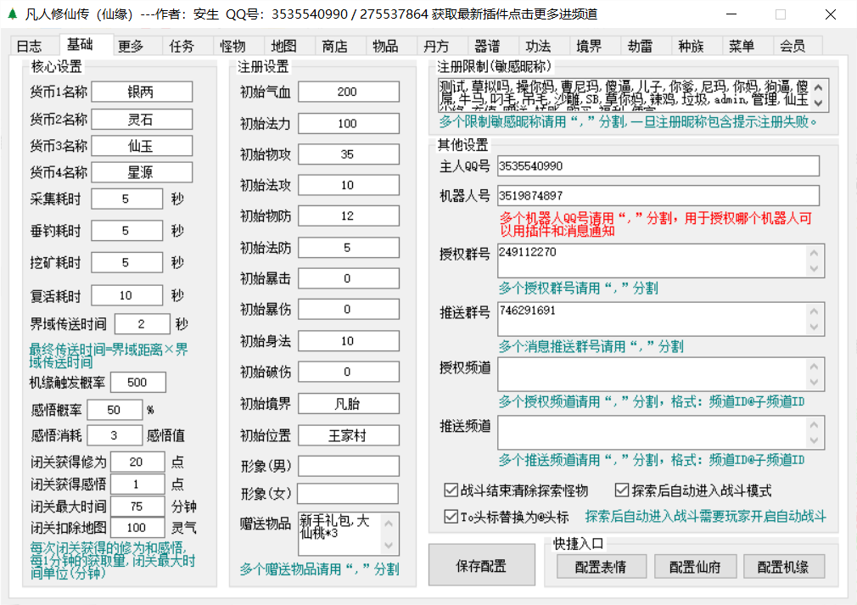Edit the 初始身法 field
The width and height of the screenshot is (857, 605).
click(348, 341)
